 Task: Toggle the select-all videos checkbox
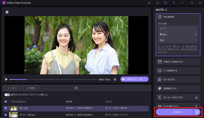(6, 101)
